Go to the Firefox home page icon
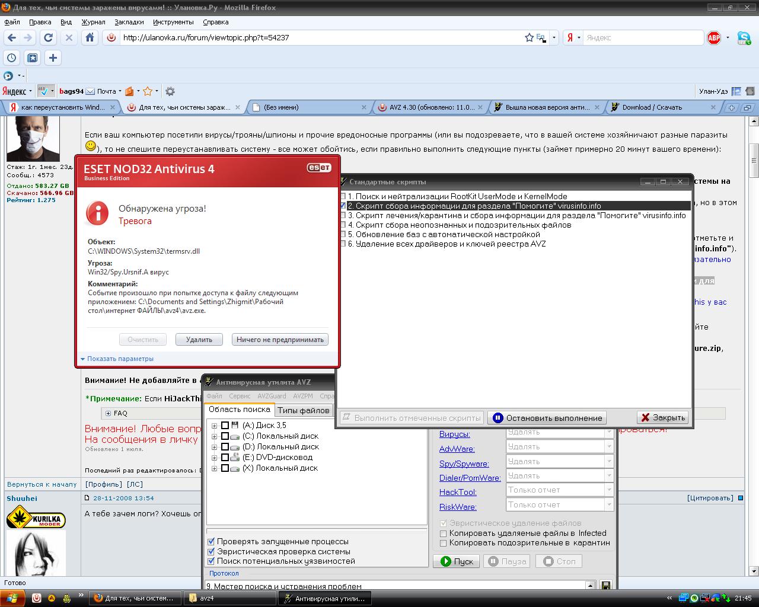The height and width of the screenshot is (607, 759). coord(90,37)
